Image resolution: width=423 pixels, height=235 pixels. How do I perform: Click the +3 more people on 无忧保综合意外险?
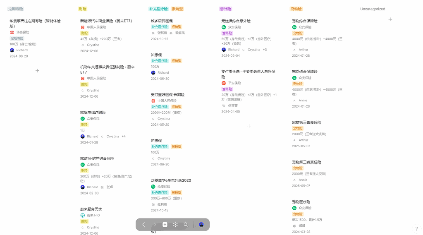point(265,50)
